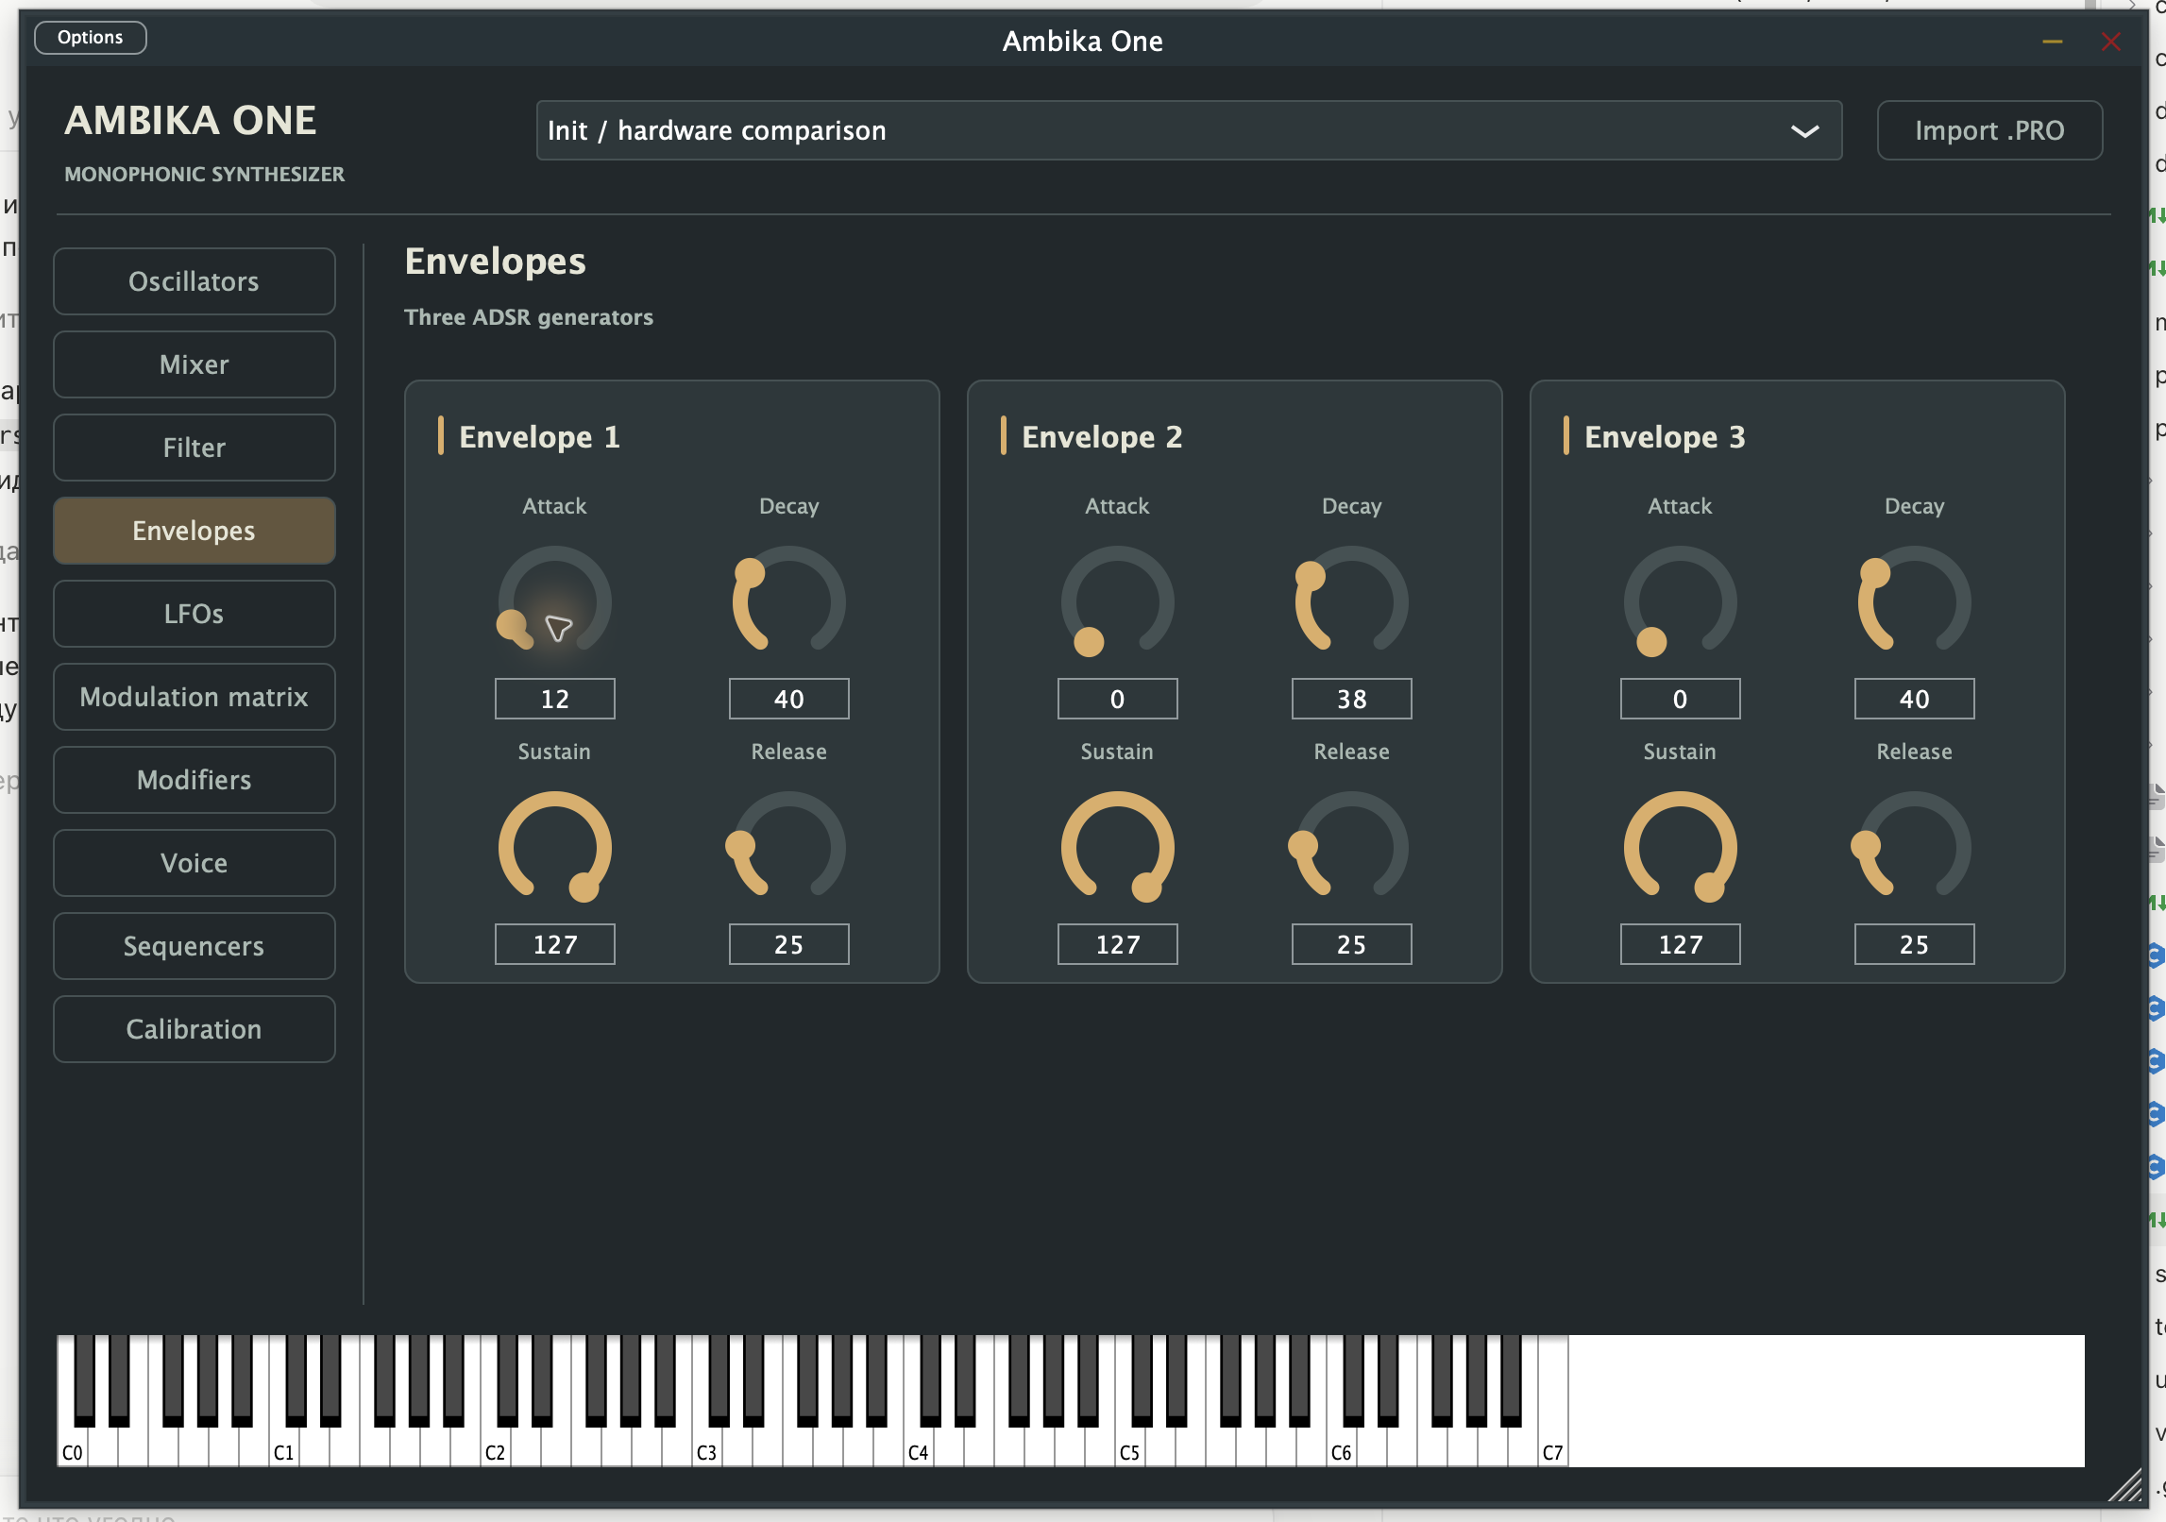Minimize the Ambika One window
This screenshot has height=1522, width=2166.
(2053, 42)
